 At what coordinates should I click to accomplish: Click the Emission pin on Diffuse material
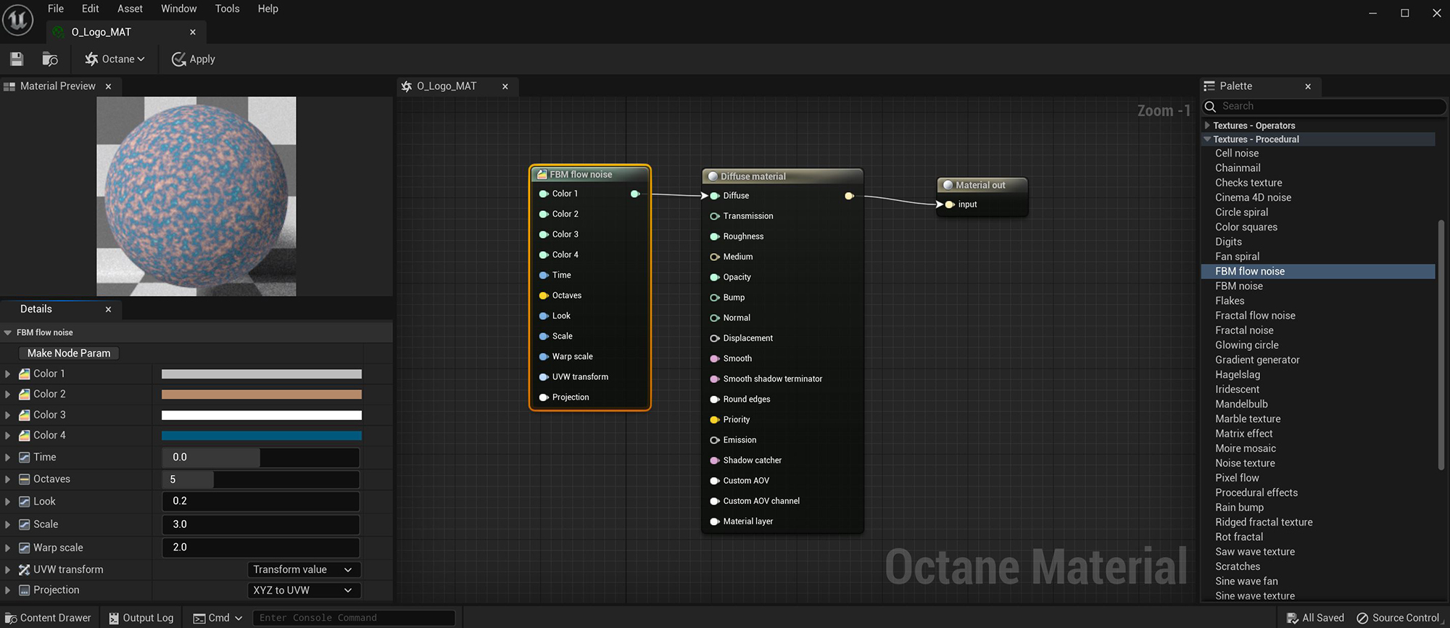pyautogui.click(x=714, y=440)
